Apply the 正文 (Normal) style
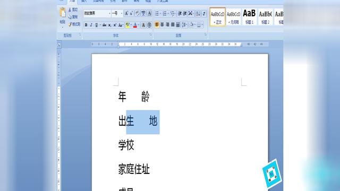 [217, 17]
